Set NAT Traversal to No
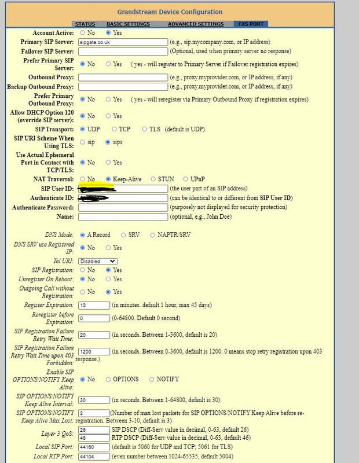Screen dimensions: 359x463 82,179
